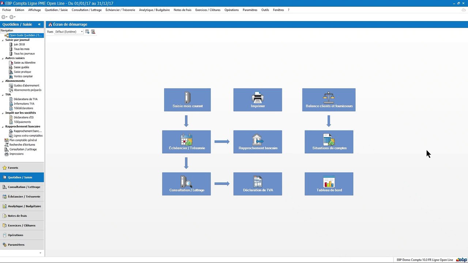Open Recherche d'écritures
468x263 pixels.
[x=22, y=145]
